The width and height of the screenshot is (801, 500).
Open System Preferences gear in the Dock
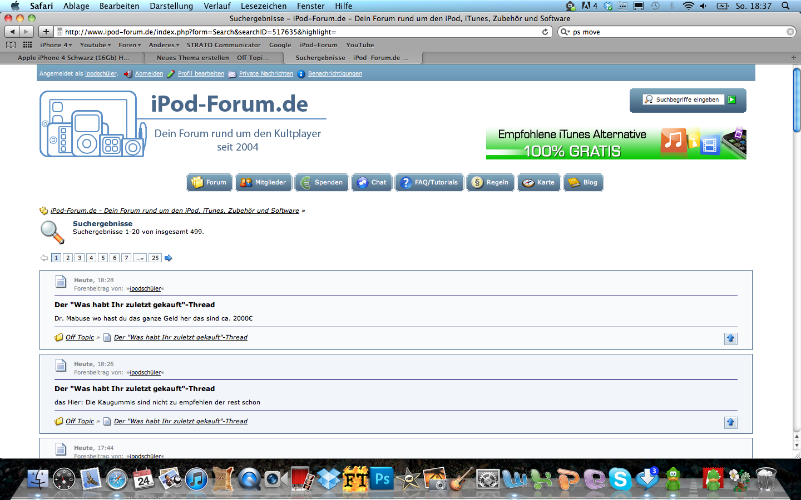488,479
